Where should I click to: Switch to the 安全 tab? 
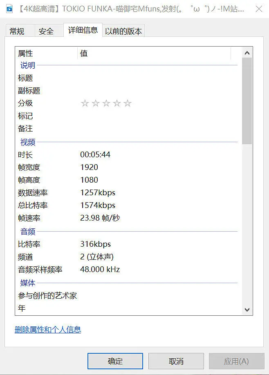49,31
